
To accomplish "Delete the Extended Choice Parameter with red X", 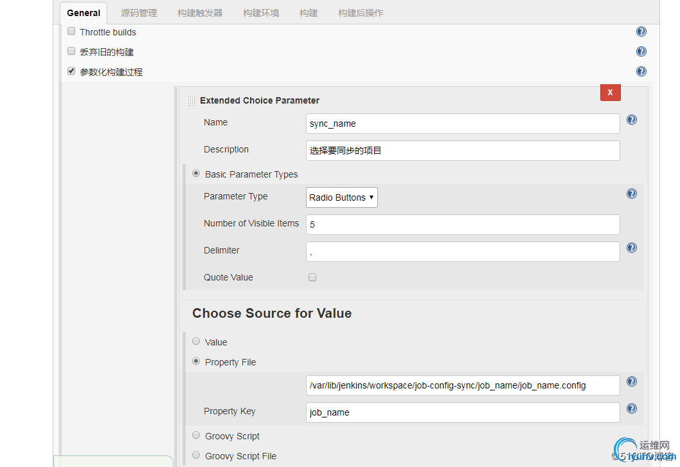I will point(610,92).
